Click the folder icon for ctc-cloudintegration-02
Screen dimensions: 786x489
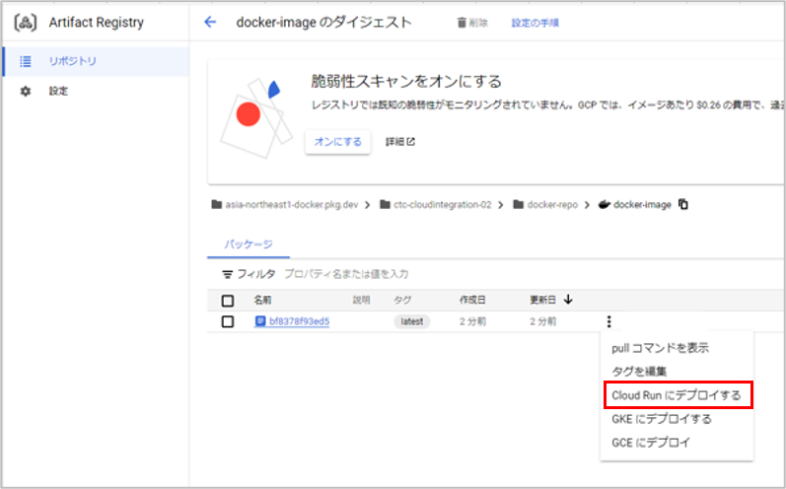tap(385, 204)
